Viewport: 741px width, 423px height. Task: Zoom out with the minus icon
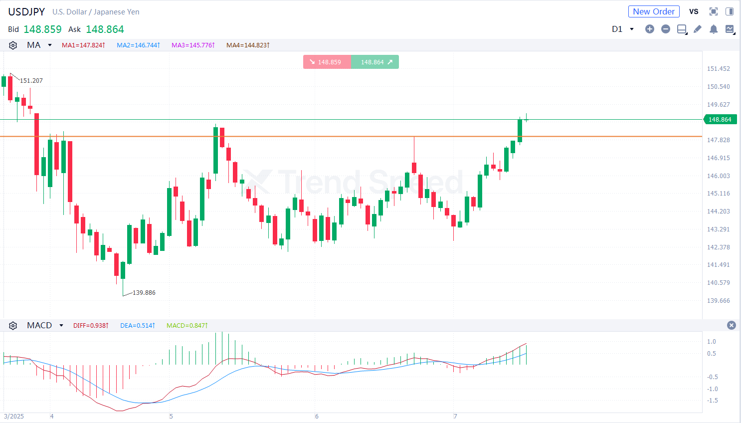[x=666, y=29]
